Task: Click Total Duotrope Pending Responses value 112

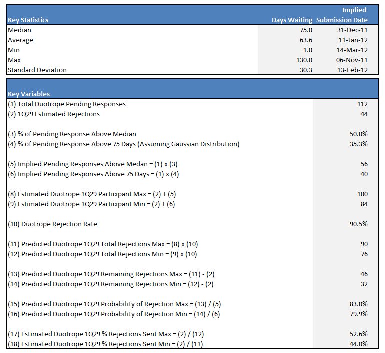Action: [362, 104]
